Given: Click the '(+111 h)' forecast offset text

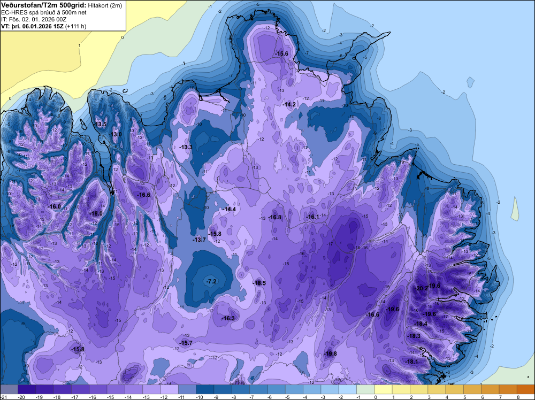Looking at the screenshot, I should (76, 26).
